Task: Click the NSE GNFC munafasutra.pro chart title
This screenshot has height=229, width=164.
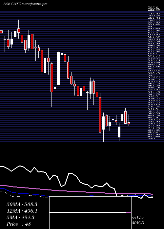Action: pos(25,4)
